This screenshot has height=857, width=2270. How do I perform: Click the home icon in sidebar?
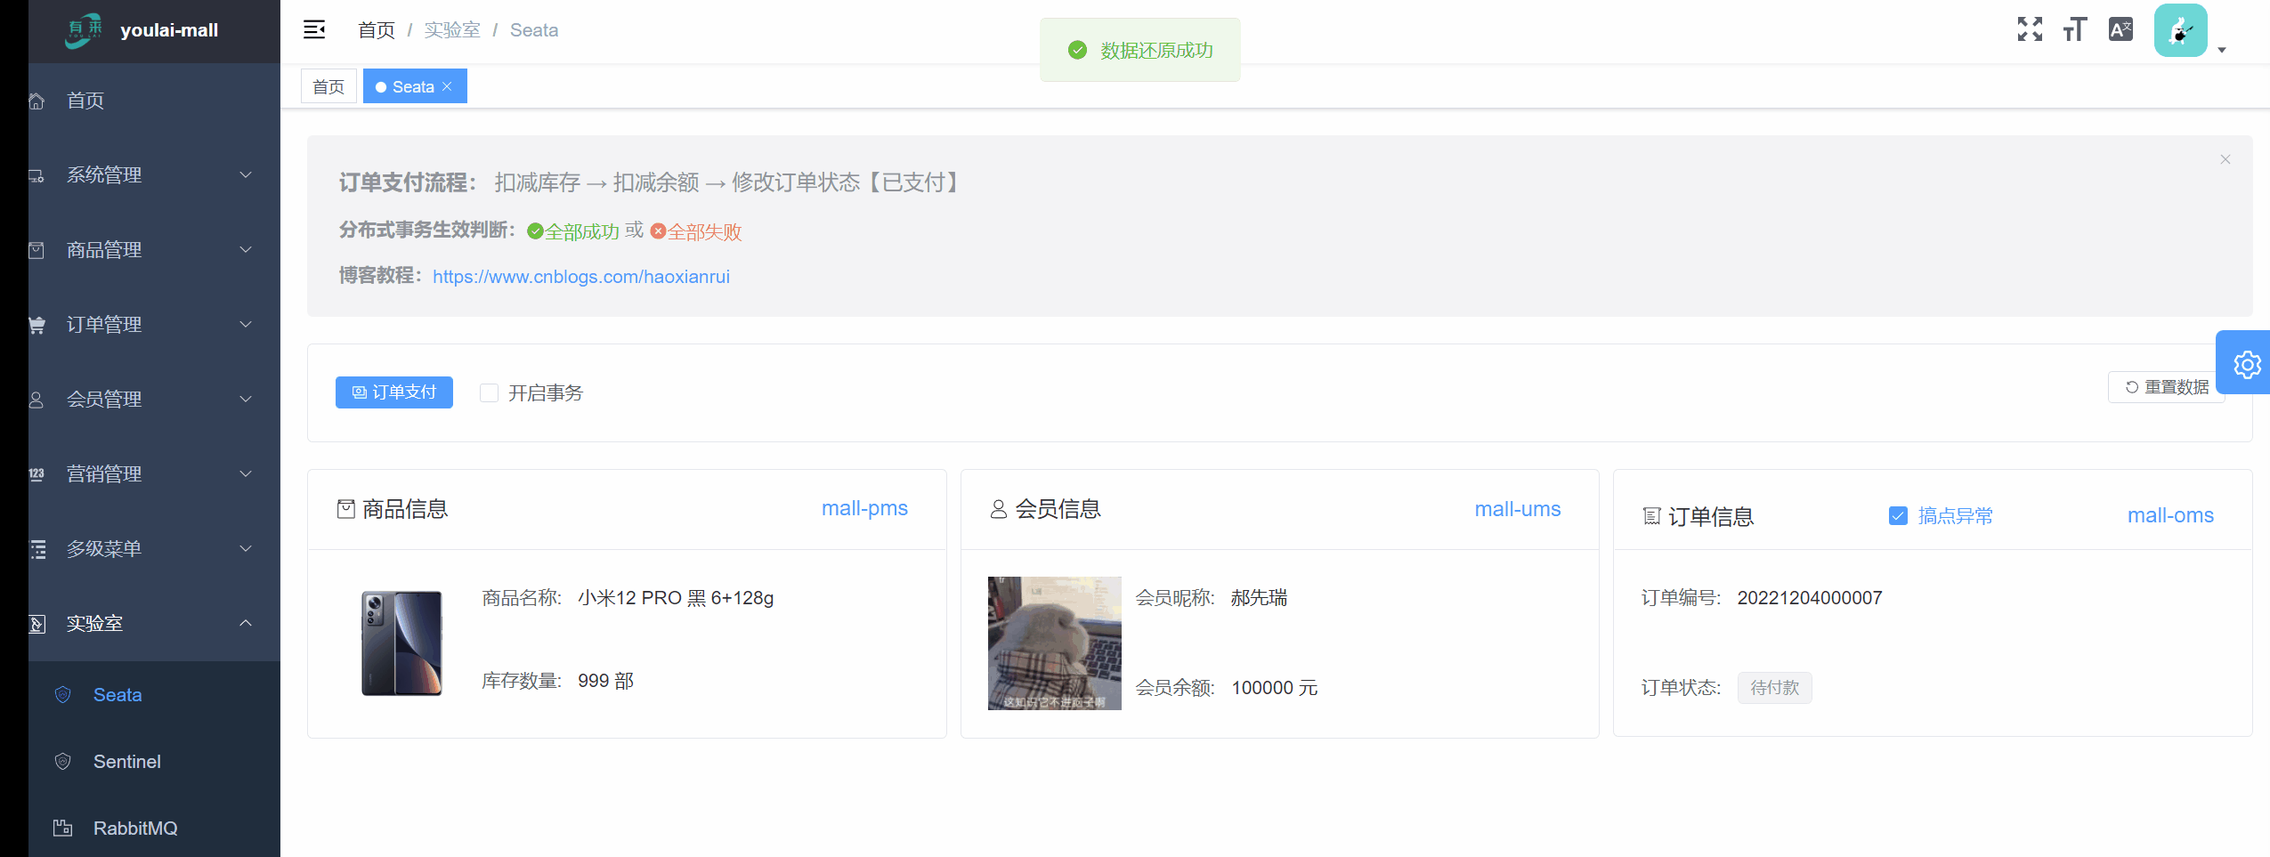(36, 101)
